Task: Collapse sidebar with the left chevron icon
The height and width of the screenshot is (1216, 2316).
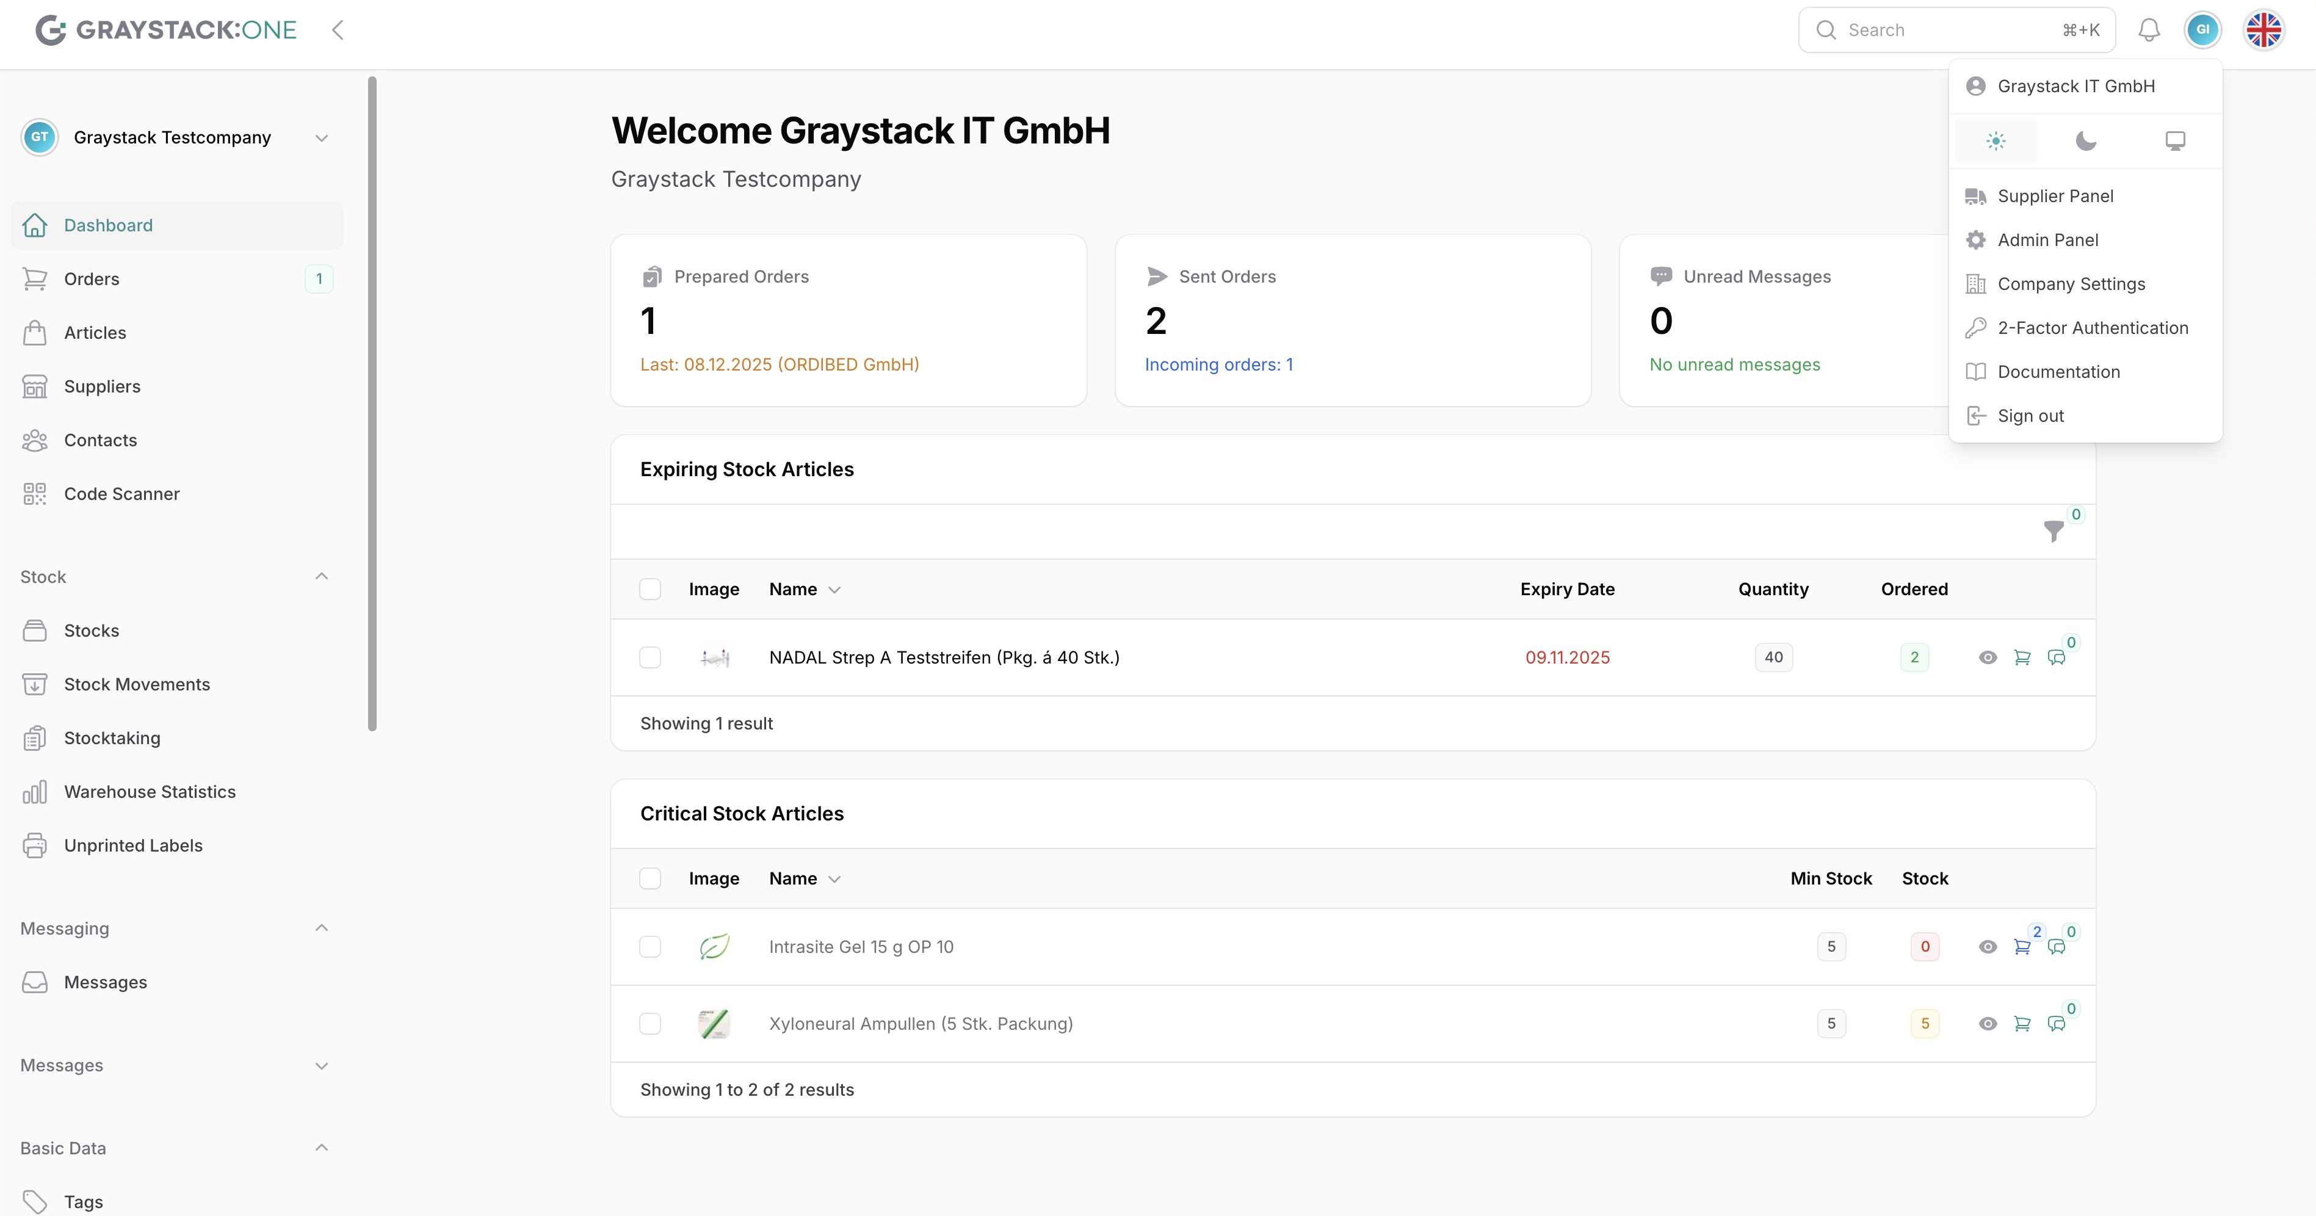Action: pos(337,30)
